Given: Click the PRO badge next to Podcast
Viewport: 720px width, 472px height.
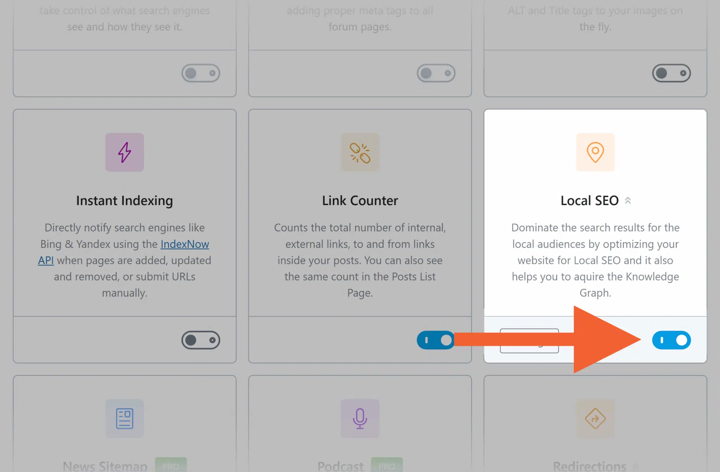Looking at the screenshot, I should click(387, 465).
